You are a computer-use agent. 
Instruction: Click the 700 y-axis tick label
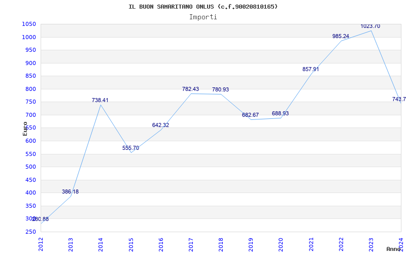(x=30, y=115)
